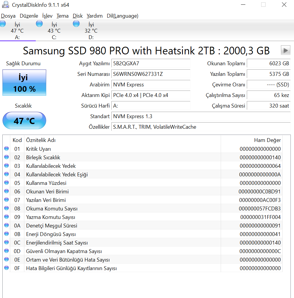Open the İşlev menu
Screen dimensions: 294x298
(47, 16)
